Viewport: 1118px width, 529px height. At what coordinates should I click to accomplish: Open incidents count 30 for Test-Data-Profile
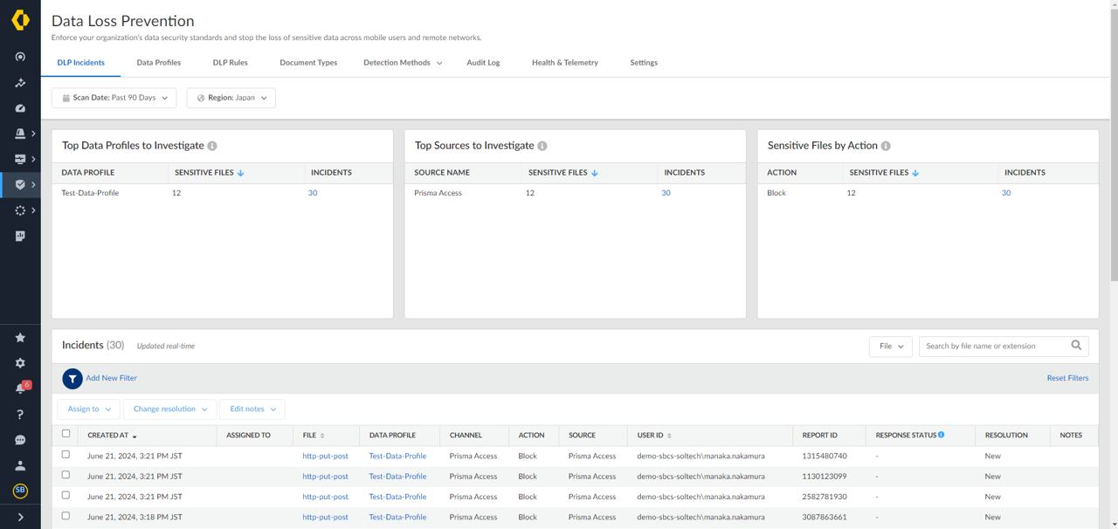click(313, 193)
